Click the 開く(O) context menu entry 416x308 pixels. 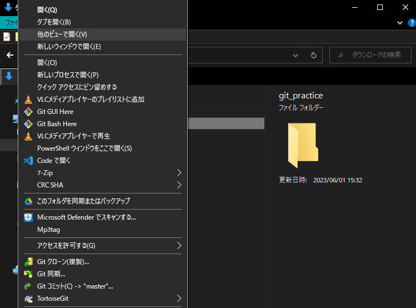point(103,63)
